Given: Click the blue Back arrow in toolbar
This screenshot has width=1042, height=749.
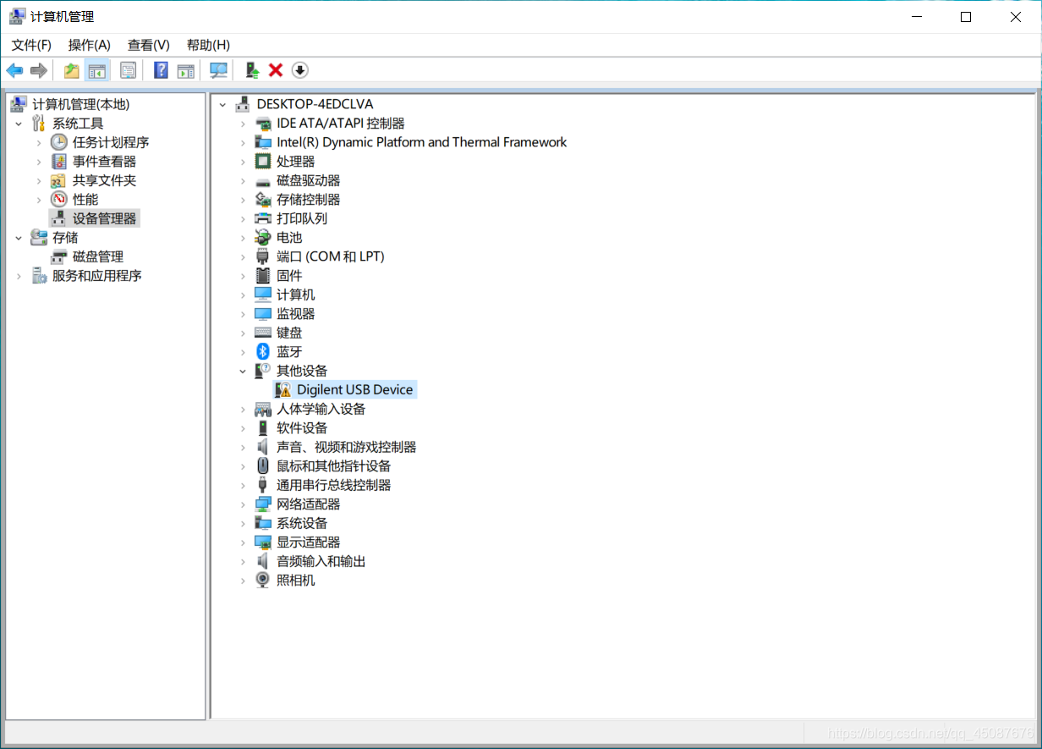Looking at the screenshot, I should [x=14, y=70].
